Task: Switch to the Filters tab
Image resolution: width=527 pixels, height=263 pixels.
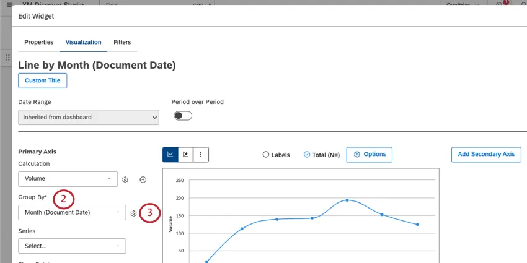Action: [122, 42]
